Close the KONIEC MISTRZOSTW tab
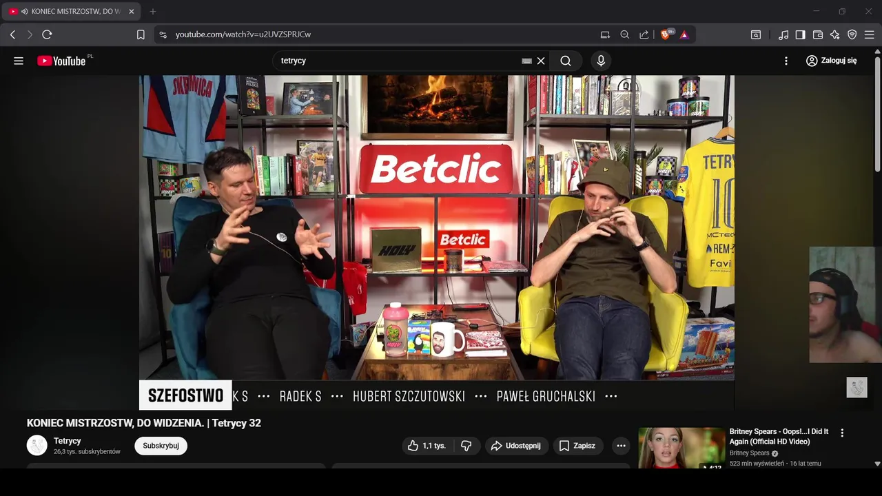This screenshot has width=882, height=496. 132,11
